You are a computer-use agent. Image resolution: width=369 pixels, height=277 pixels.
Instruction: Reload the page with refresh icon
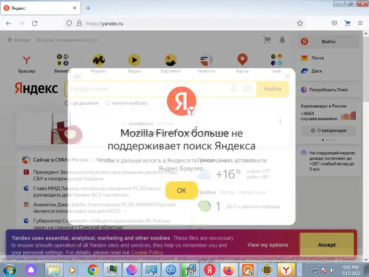point(35,23)
